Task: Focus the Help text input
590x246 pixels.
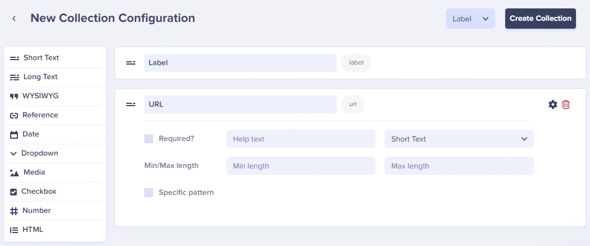Action: (x=300, y=139)
